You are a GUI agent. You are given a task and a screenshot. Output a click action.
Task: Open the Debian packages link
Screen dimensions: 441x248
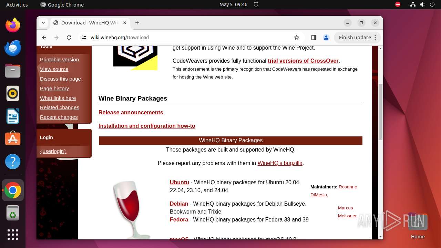(179, 204)
